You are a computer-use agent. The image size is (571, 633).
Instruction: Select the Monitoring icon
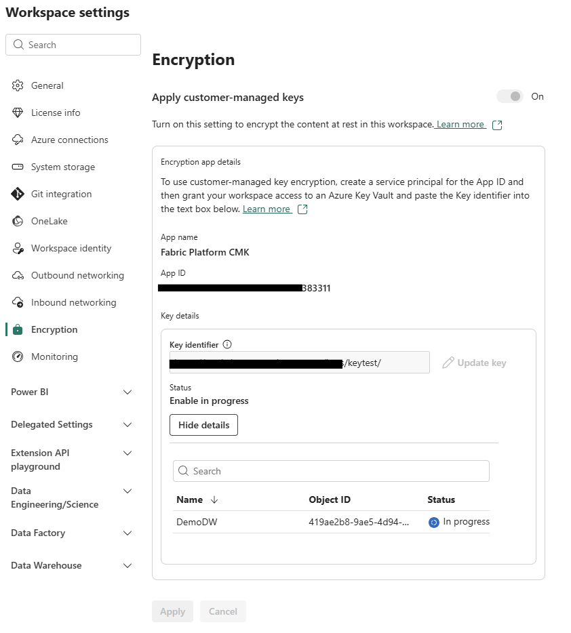click(18, 356)
